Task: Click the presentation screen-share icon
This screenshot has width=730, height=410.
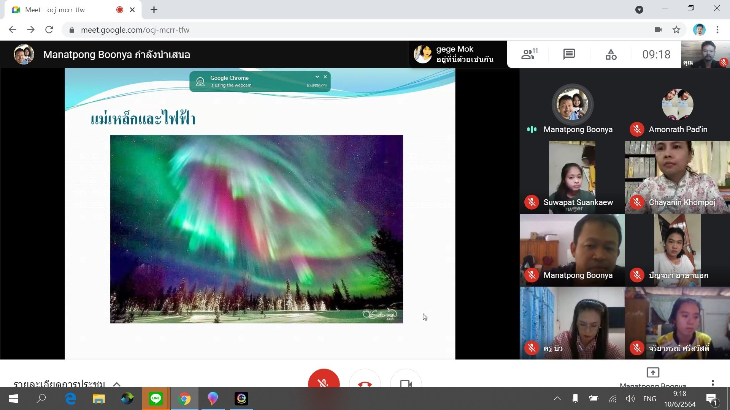Action: [652, 372]
